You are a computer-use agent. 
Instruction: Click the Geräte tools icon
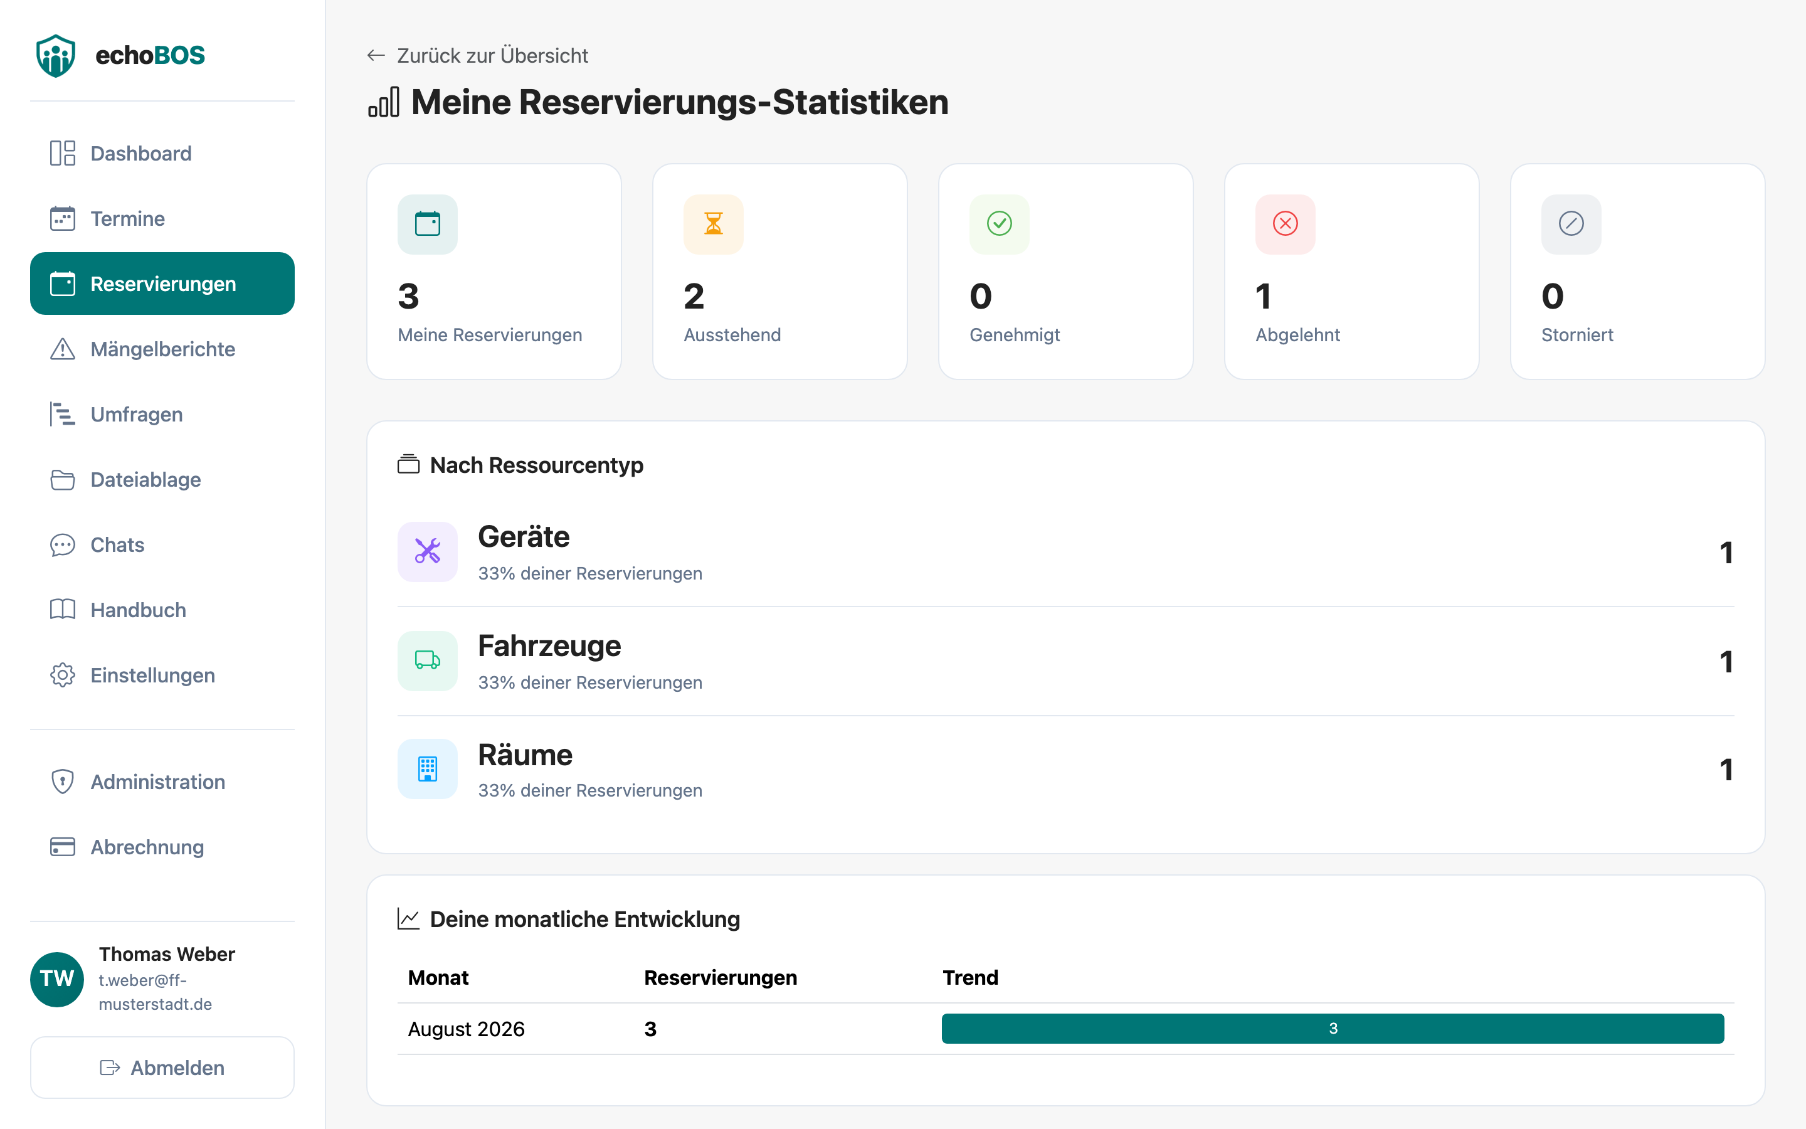point(428,552)
